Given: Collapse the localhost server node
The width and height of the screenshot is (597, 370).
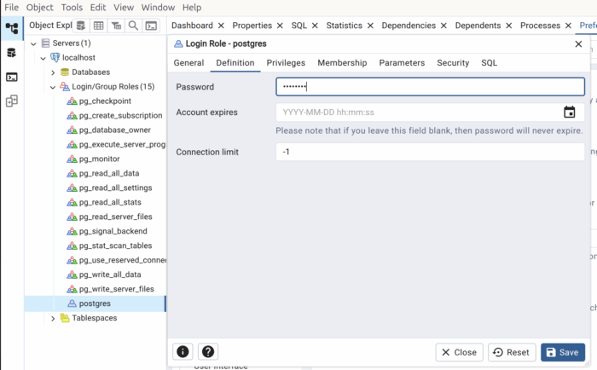Looking at the screenshot, I should click(43, 58).
